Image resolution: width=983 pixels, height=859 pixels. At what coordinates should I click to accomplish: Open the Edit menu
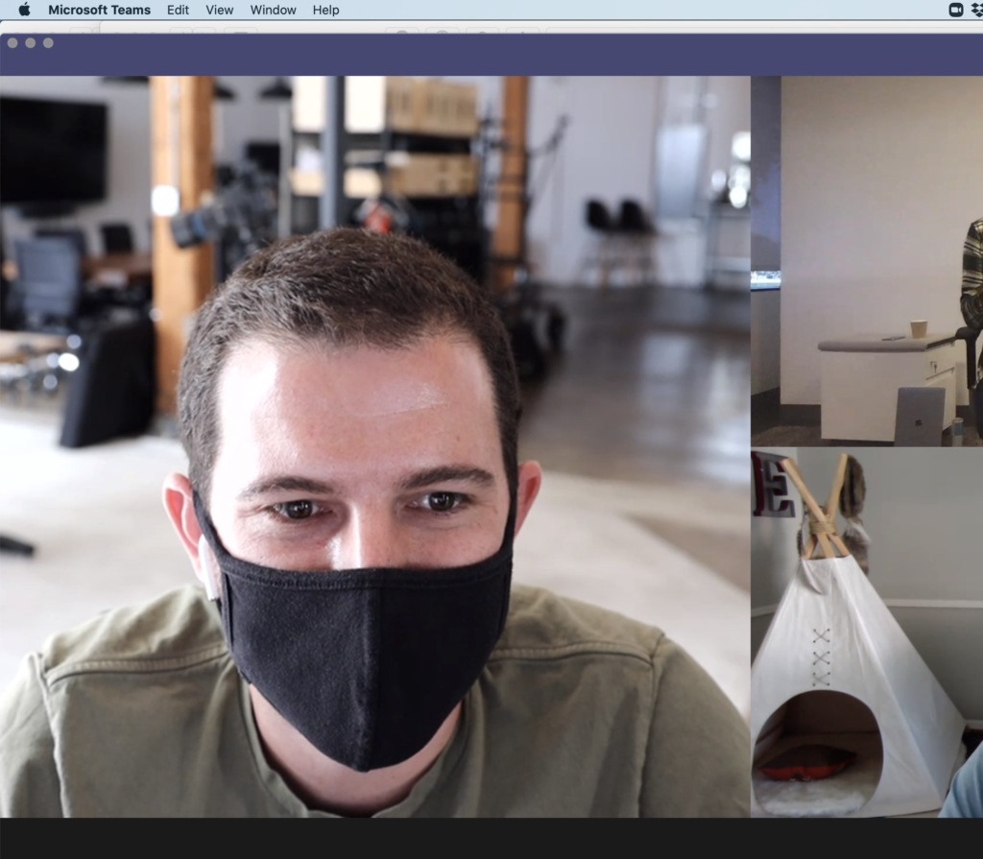(178, 10)
